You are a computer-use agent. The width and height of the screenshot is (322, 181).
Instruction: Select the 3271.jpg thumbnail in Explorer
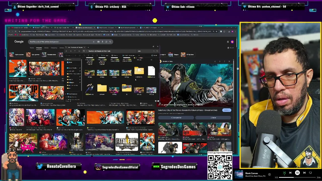pyautogui.click(x=127, y=73)
